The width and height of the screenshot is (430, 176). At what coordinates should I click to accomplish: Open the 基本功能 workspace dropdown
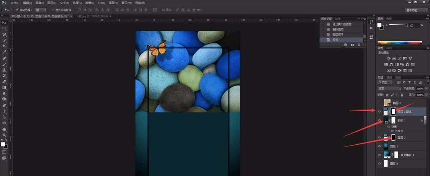[415, 9]
